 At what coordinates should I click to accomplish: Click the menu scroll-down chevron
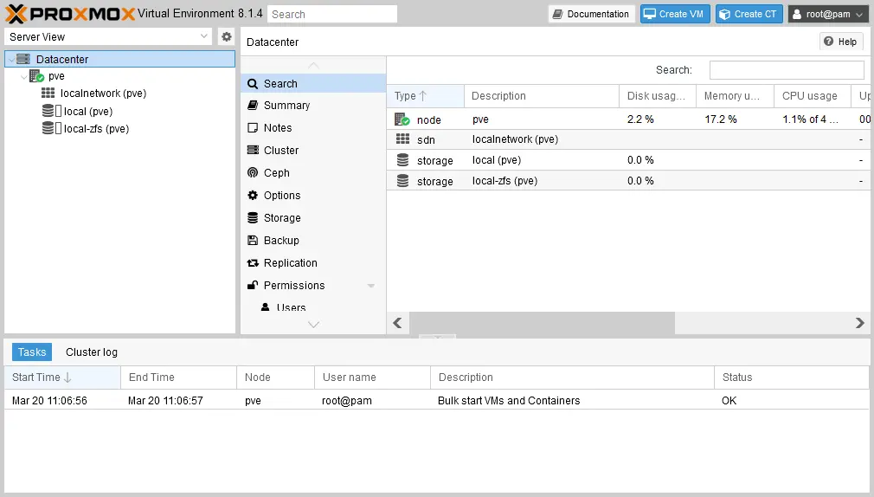[313, 325]
